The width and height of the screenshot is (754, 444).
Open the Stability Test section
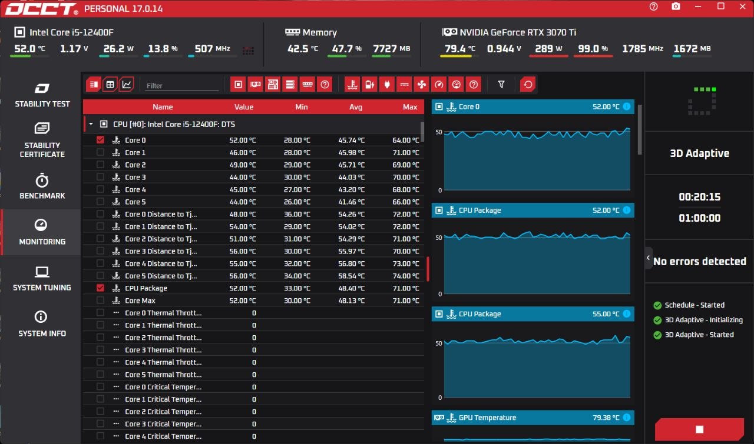(x=42, y=95)
